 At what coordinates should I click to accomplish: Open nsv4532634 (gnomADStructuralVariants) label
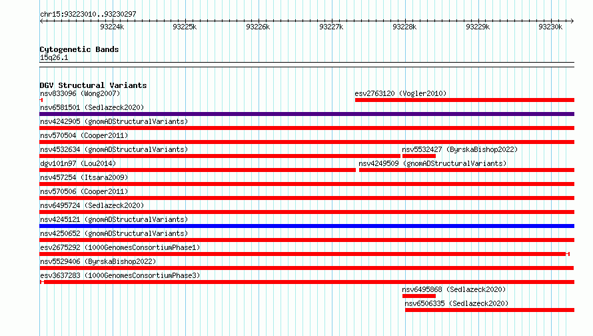114,149
